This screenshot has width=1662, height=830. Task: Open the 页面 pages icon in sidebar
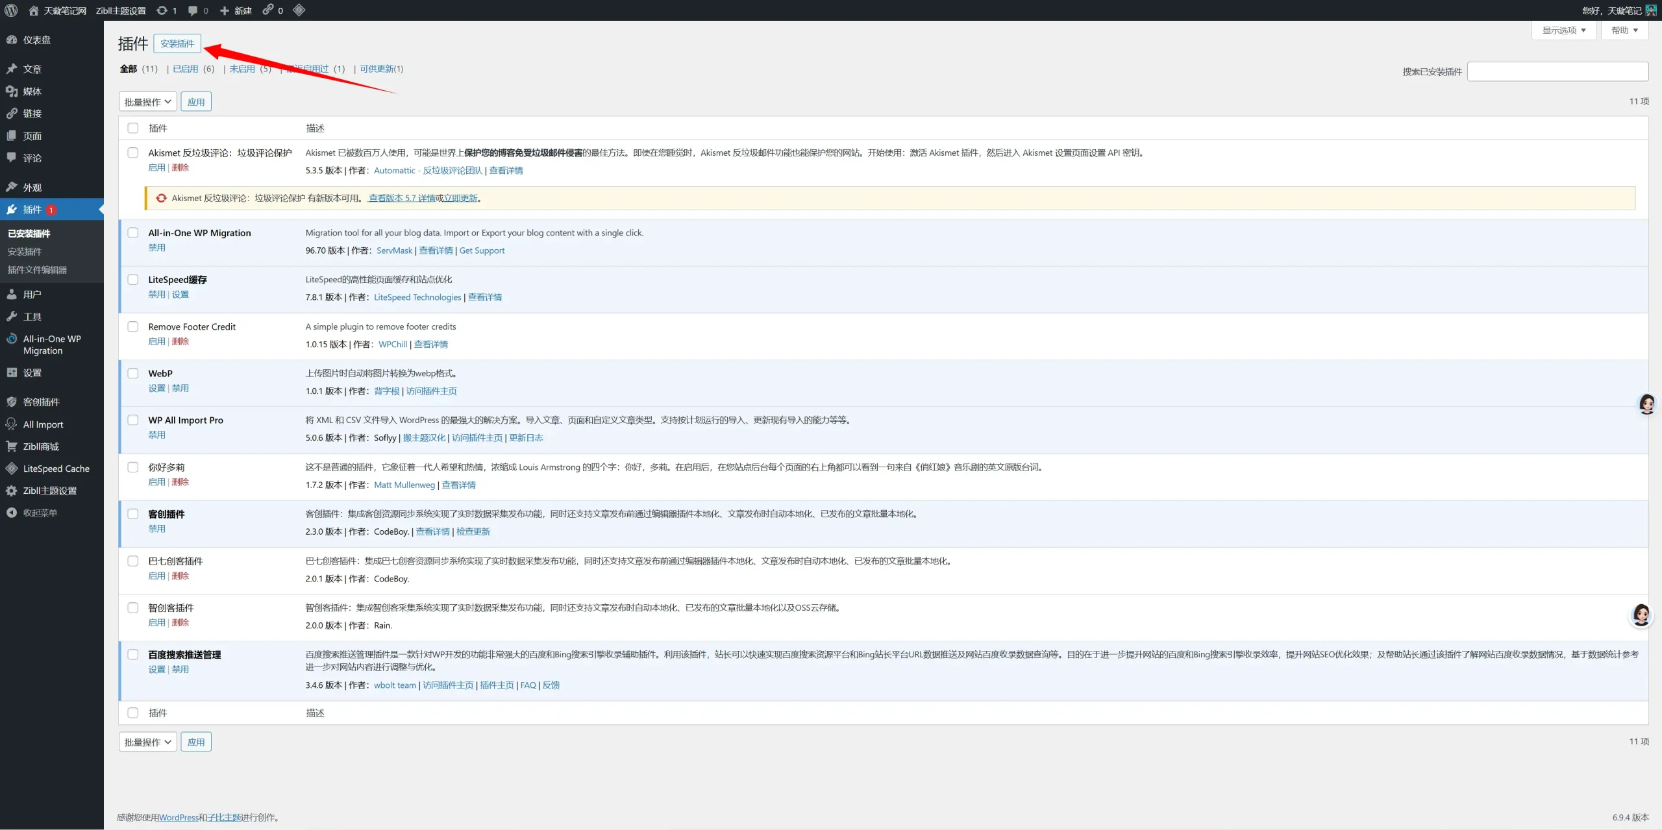12,136
